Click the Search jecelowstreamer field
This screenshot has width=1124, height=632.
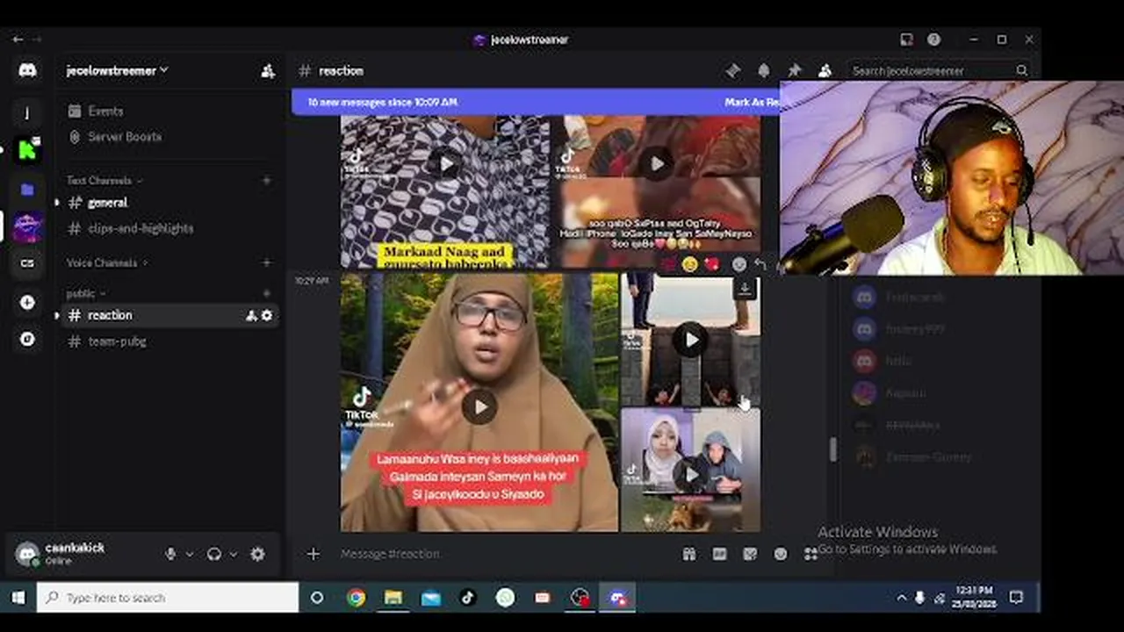(938, 71)
